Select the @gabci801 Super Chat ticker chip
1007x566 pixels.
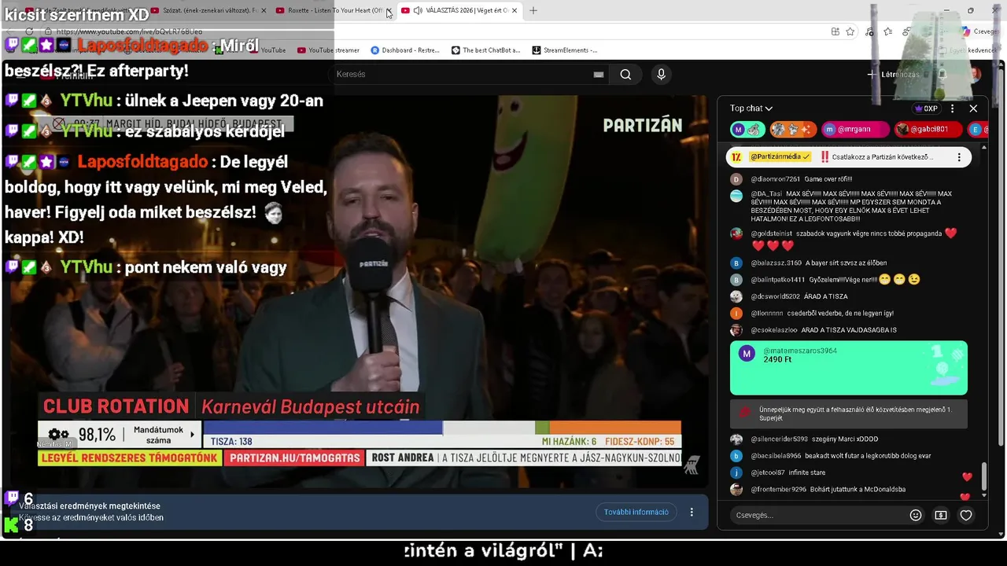[x=928, y=129]
